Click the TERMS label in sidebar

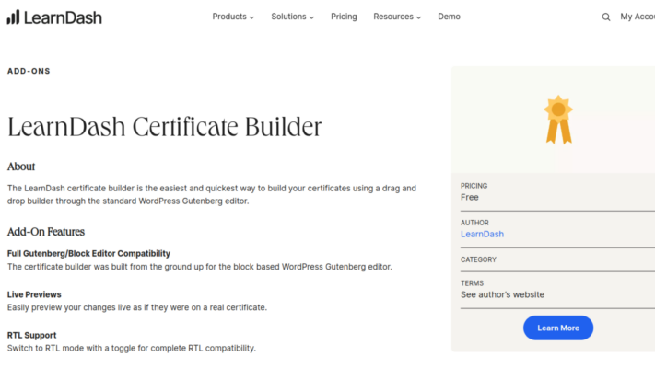point(472,283)
